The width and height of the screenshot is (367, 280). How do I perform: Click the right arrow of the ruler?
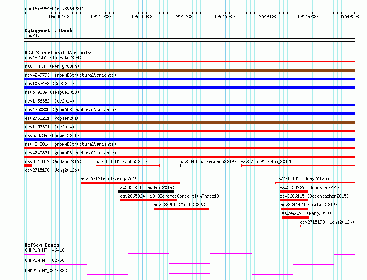pos(354,13)
